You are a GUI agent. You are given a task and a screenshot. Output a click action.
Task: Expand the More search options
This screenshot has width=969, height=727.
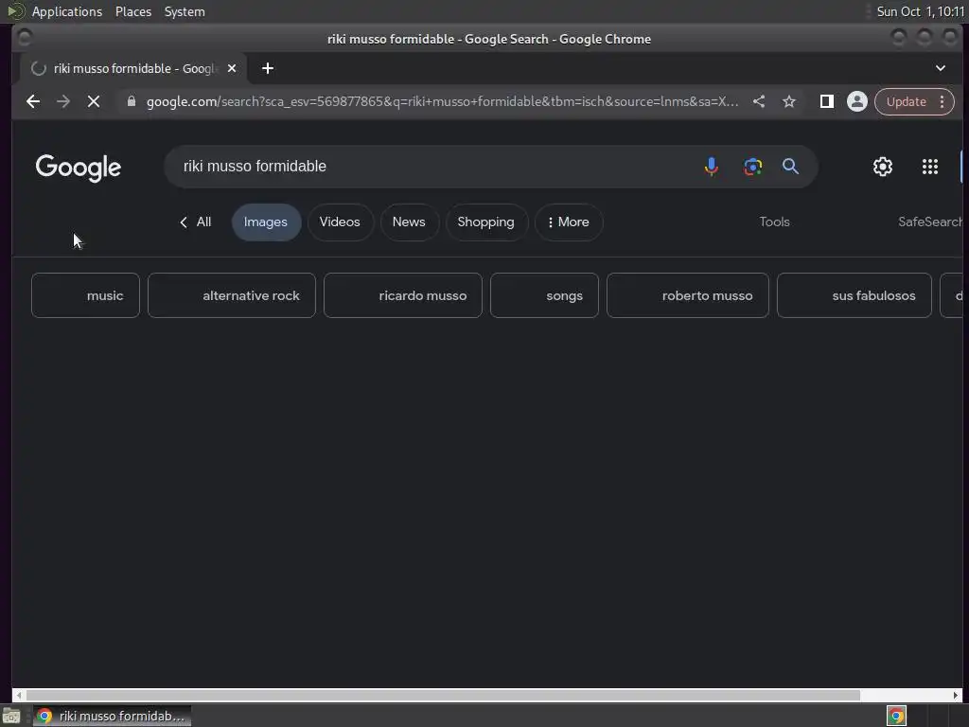[568, 222]
